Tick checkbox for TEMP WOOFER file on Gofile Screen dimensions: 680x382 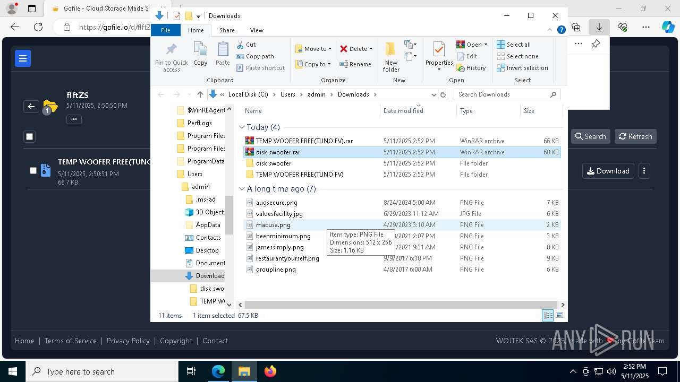[33, 170]
